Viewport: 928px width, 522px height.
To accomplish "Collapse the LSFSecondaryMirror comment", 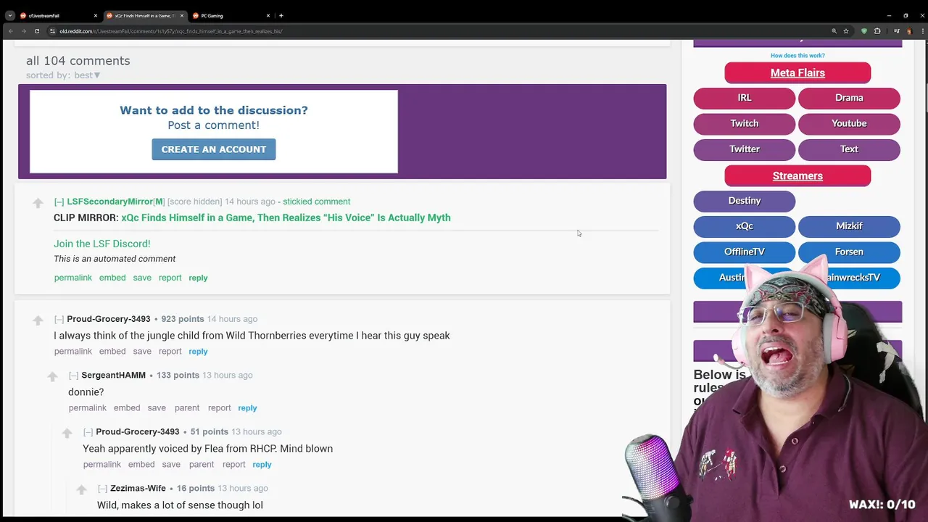I will coord(59,202).
